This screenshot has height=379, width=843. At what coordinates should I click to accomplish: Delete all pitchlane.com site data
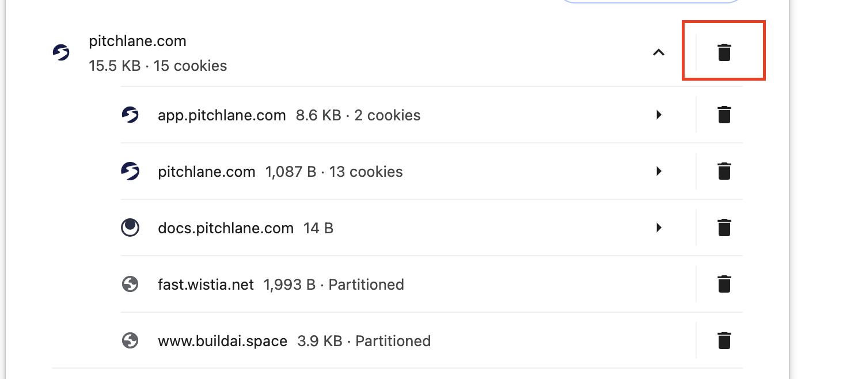(724, 52)
